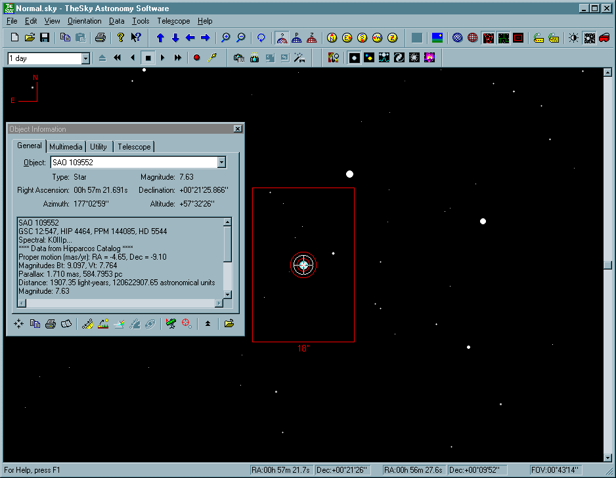
Task: Click the red record dot icon
Action: pyautogui.click(x=196, y=58)
